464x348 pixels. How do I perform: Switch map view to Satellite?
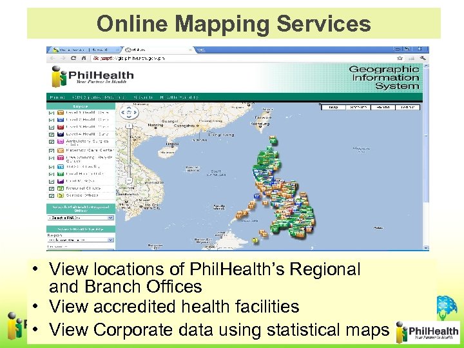click(358, 107)
